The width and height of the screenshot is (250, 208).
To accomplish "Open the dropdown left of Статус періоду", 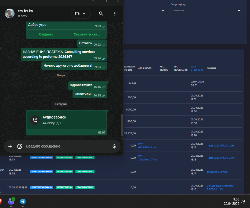I will click(144, 10).
